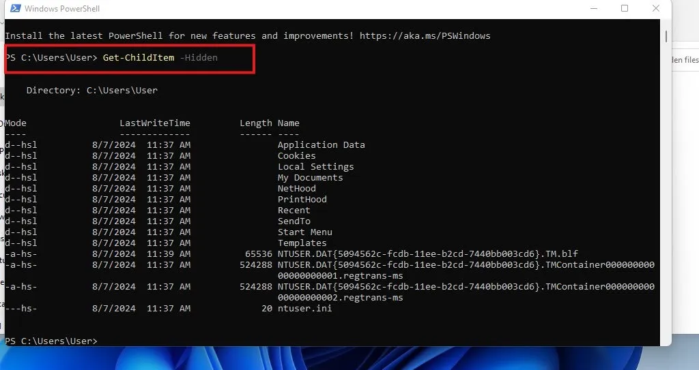Viewport: 699px width, 370px height.
Task: Select the Templates directory entry
Action: point(302,243)
